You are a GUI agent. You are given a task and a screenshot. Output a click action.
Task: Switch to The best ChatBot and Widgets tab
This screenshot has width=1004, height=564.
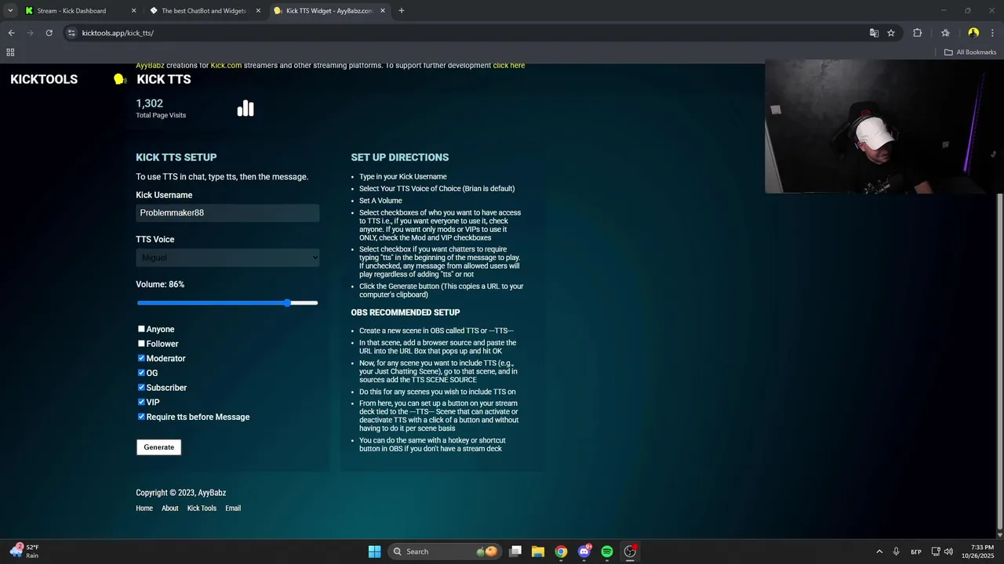click(204, 11)
